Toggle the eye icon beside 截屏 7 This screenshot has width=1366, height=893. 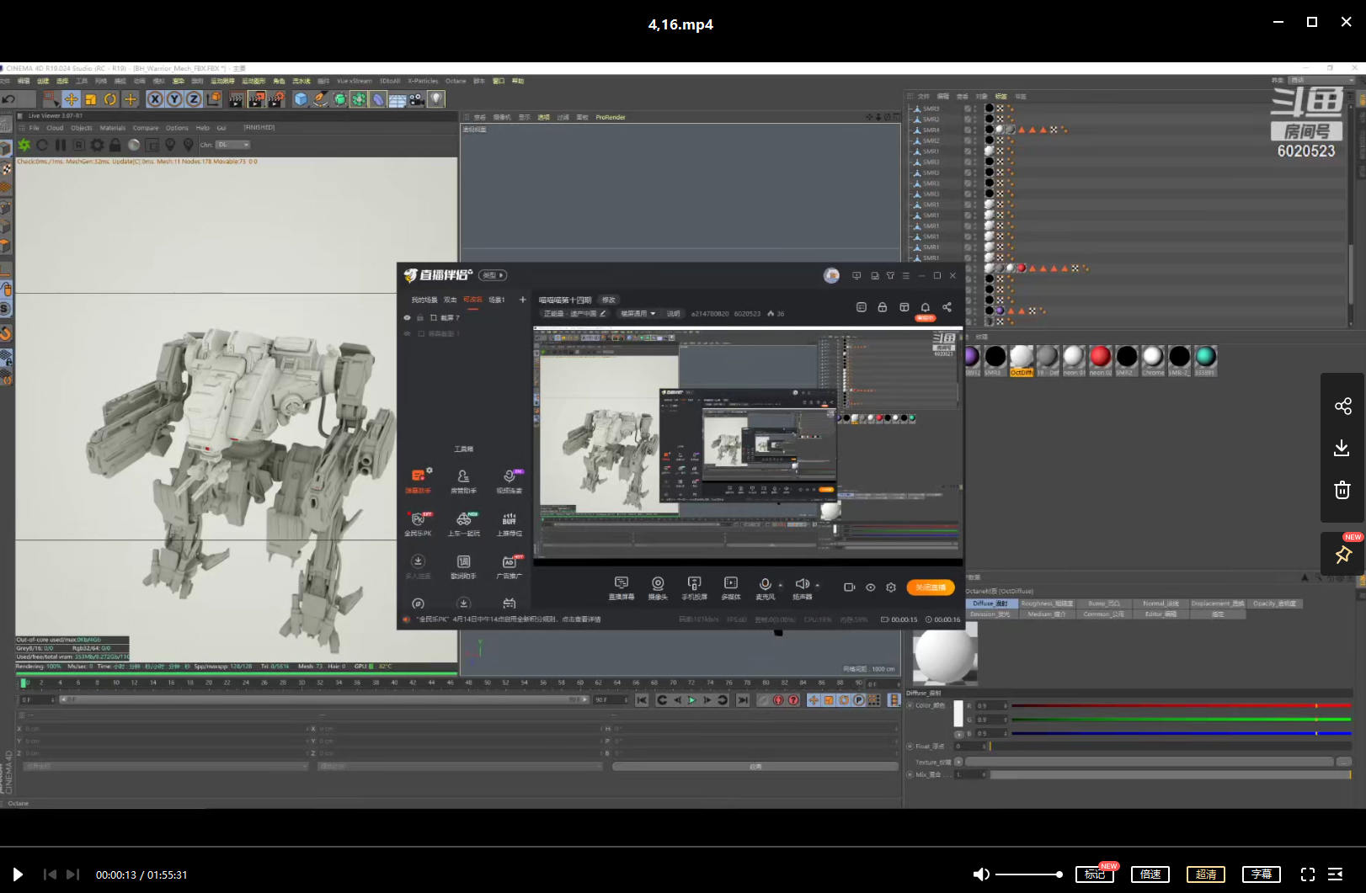pyautogui.click(x=407, y=318)
